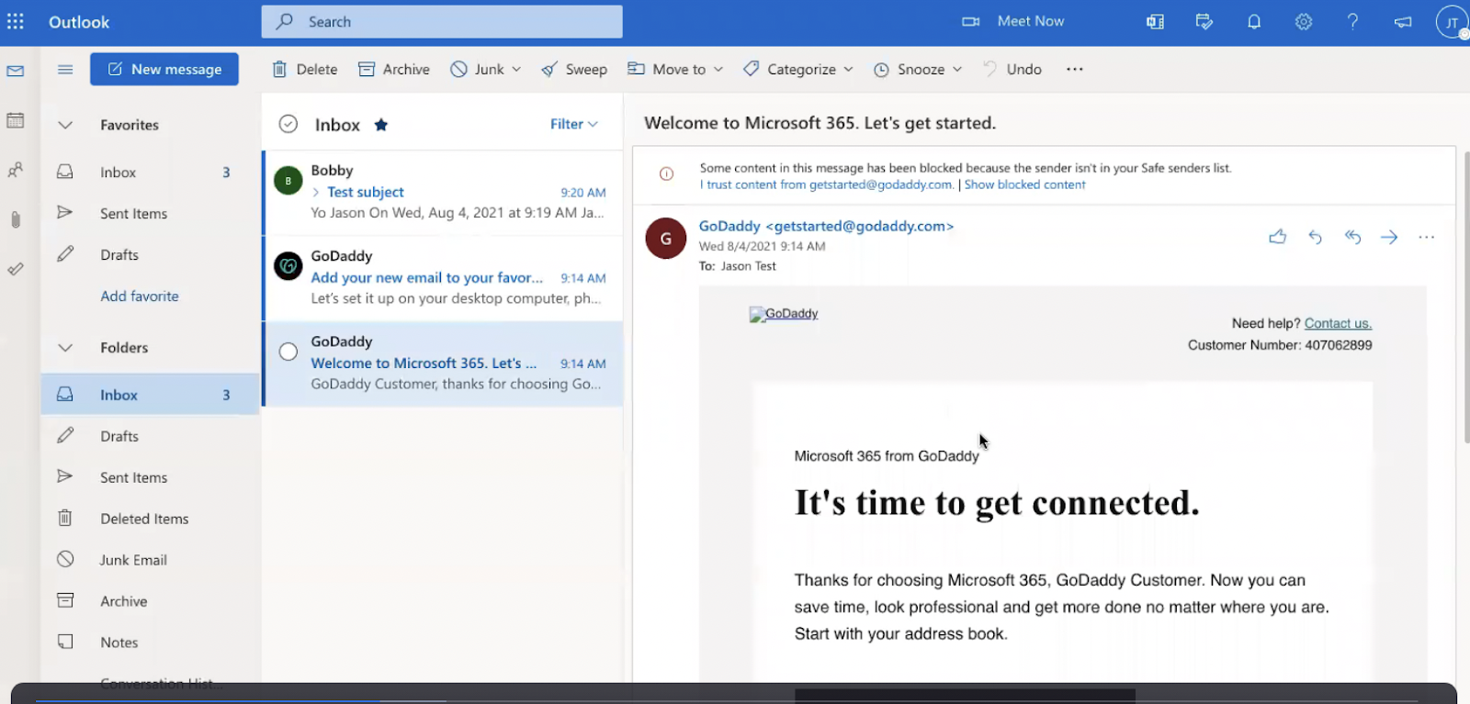Click the Meet Now video icon

tap(971, 21)
